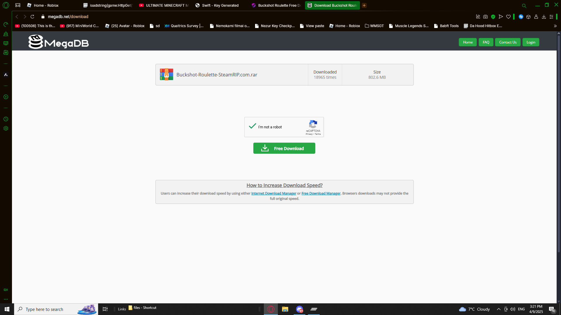Open the Easy Setup sliders icon
Viewport: 561px width, 315px height.
click(551, 17)
